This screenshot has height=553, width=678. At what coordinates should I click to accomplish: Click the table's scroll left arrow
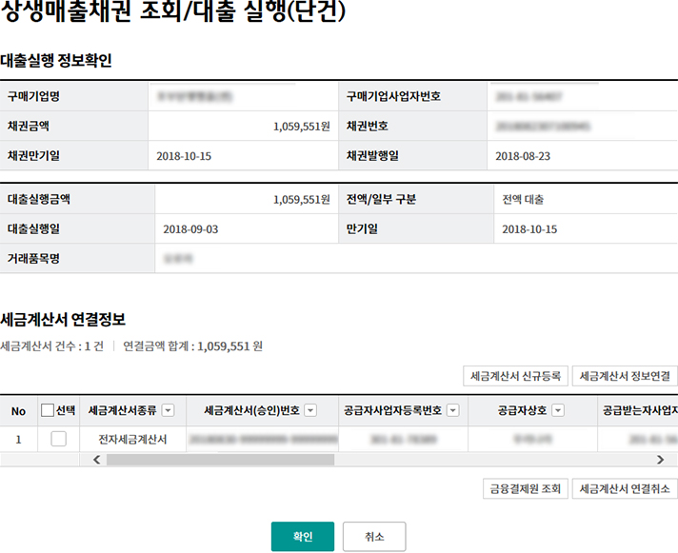pos(95,460)
